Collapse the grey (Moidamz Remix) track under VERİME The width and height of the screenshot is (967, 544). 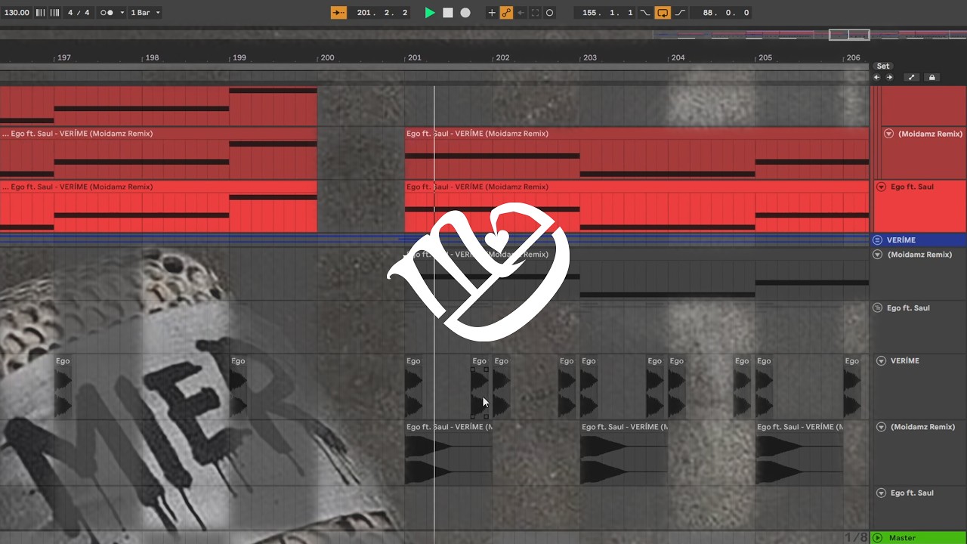[877, 255]
